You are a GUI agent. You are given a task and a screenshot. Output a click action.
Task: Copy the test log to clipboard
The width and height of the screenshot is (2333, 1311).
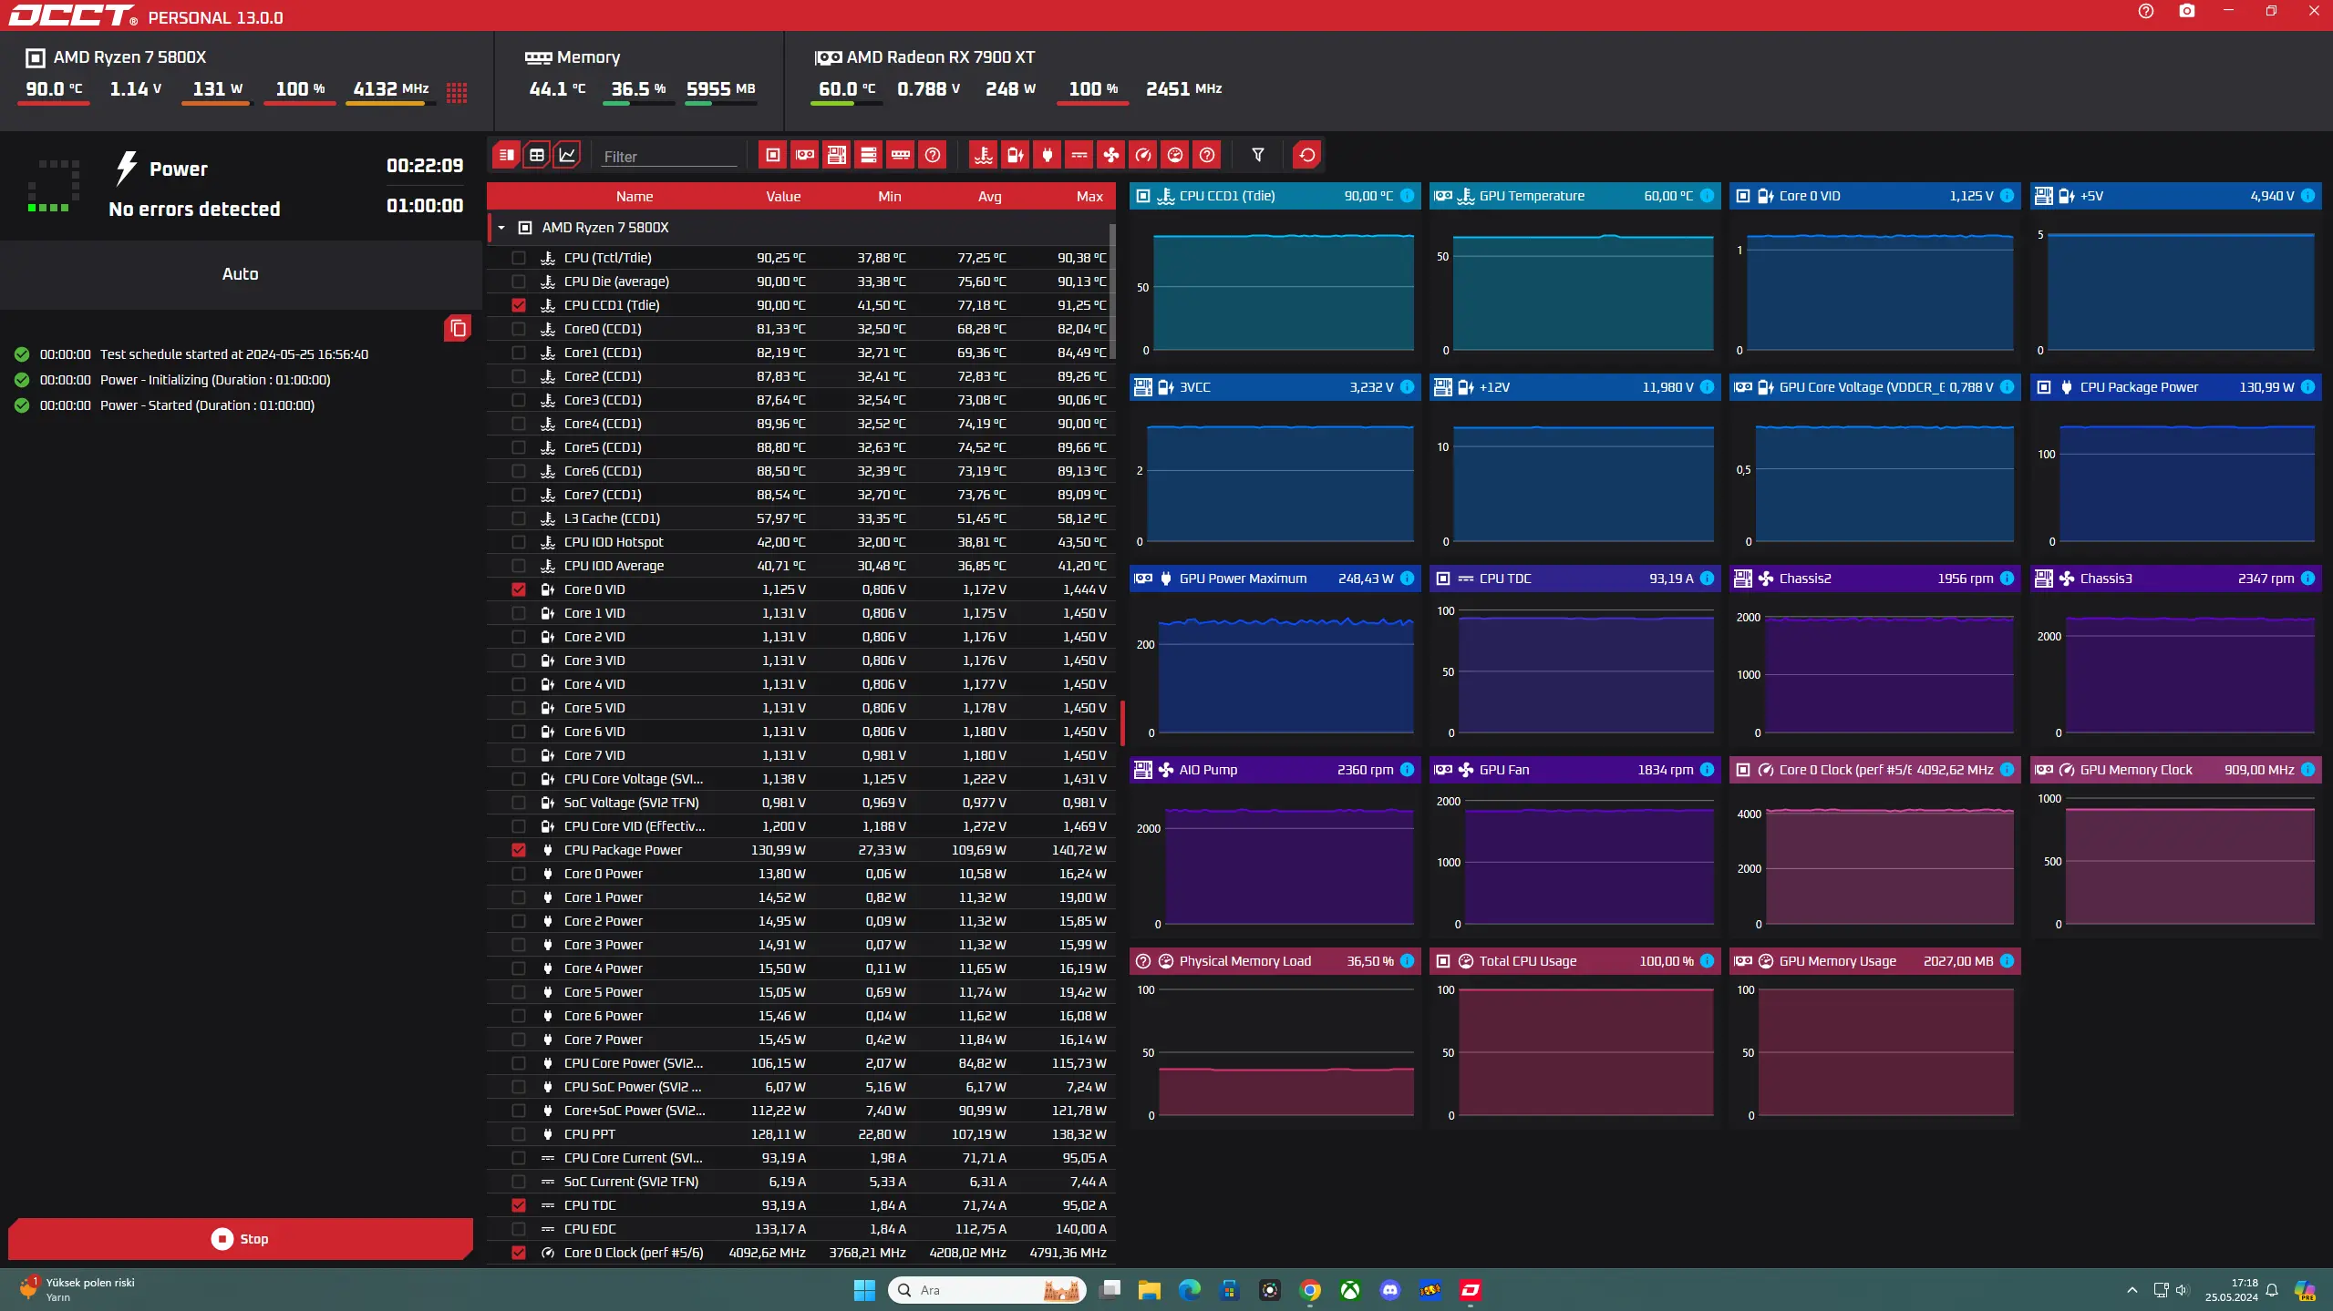(x=458, y=328)
